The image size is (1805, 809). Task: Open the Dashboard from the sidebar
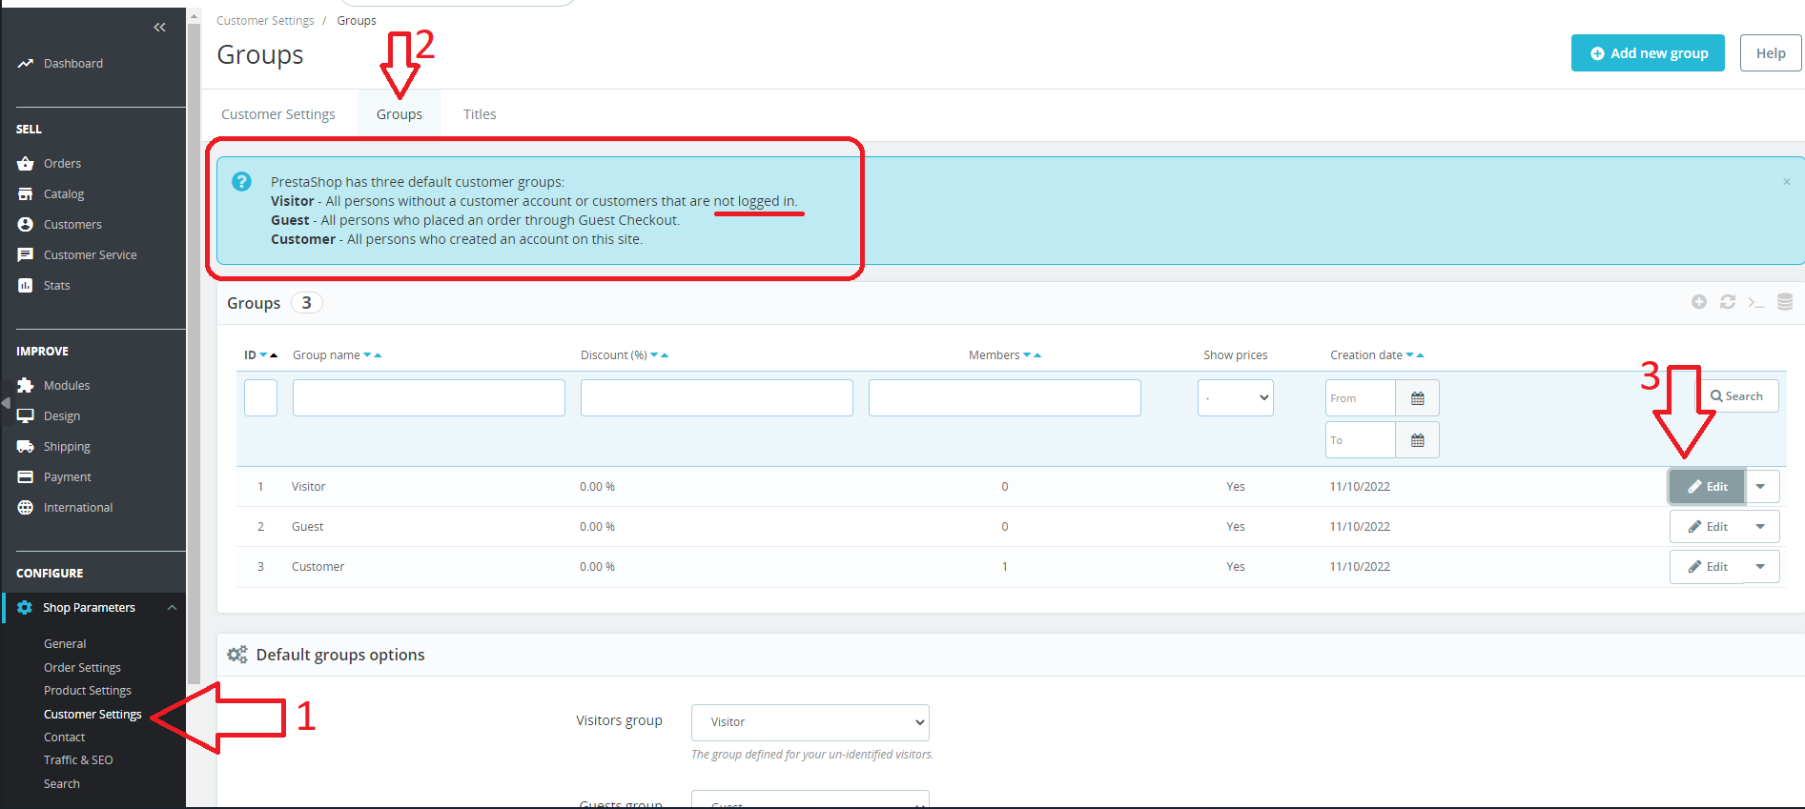pyautogui.click(x=73, y=64)
